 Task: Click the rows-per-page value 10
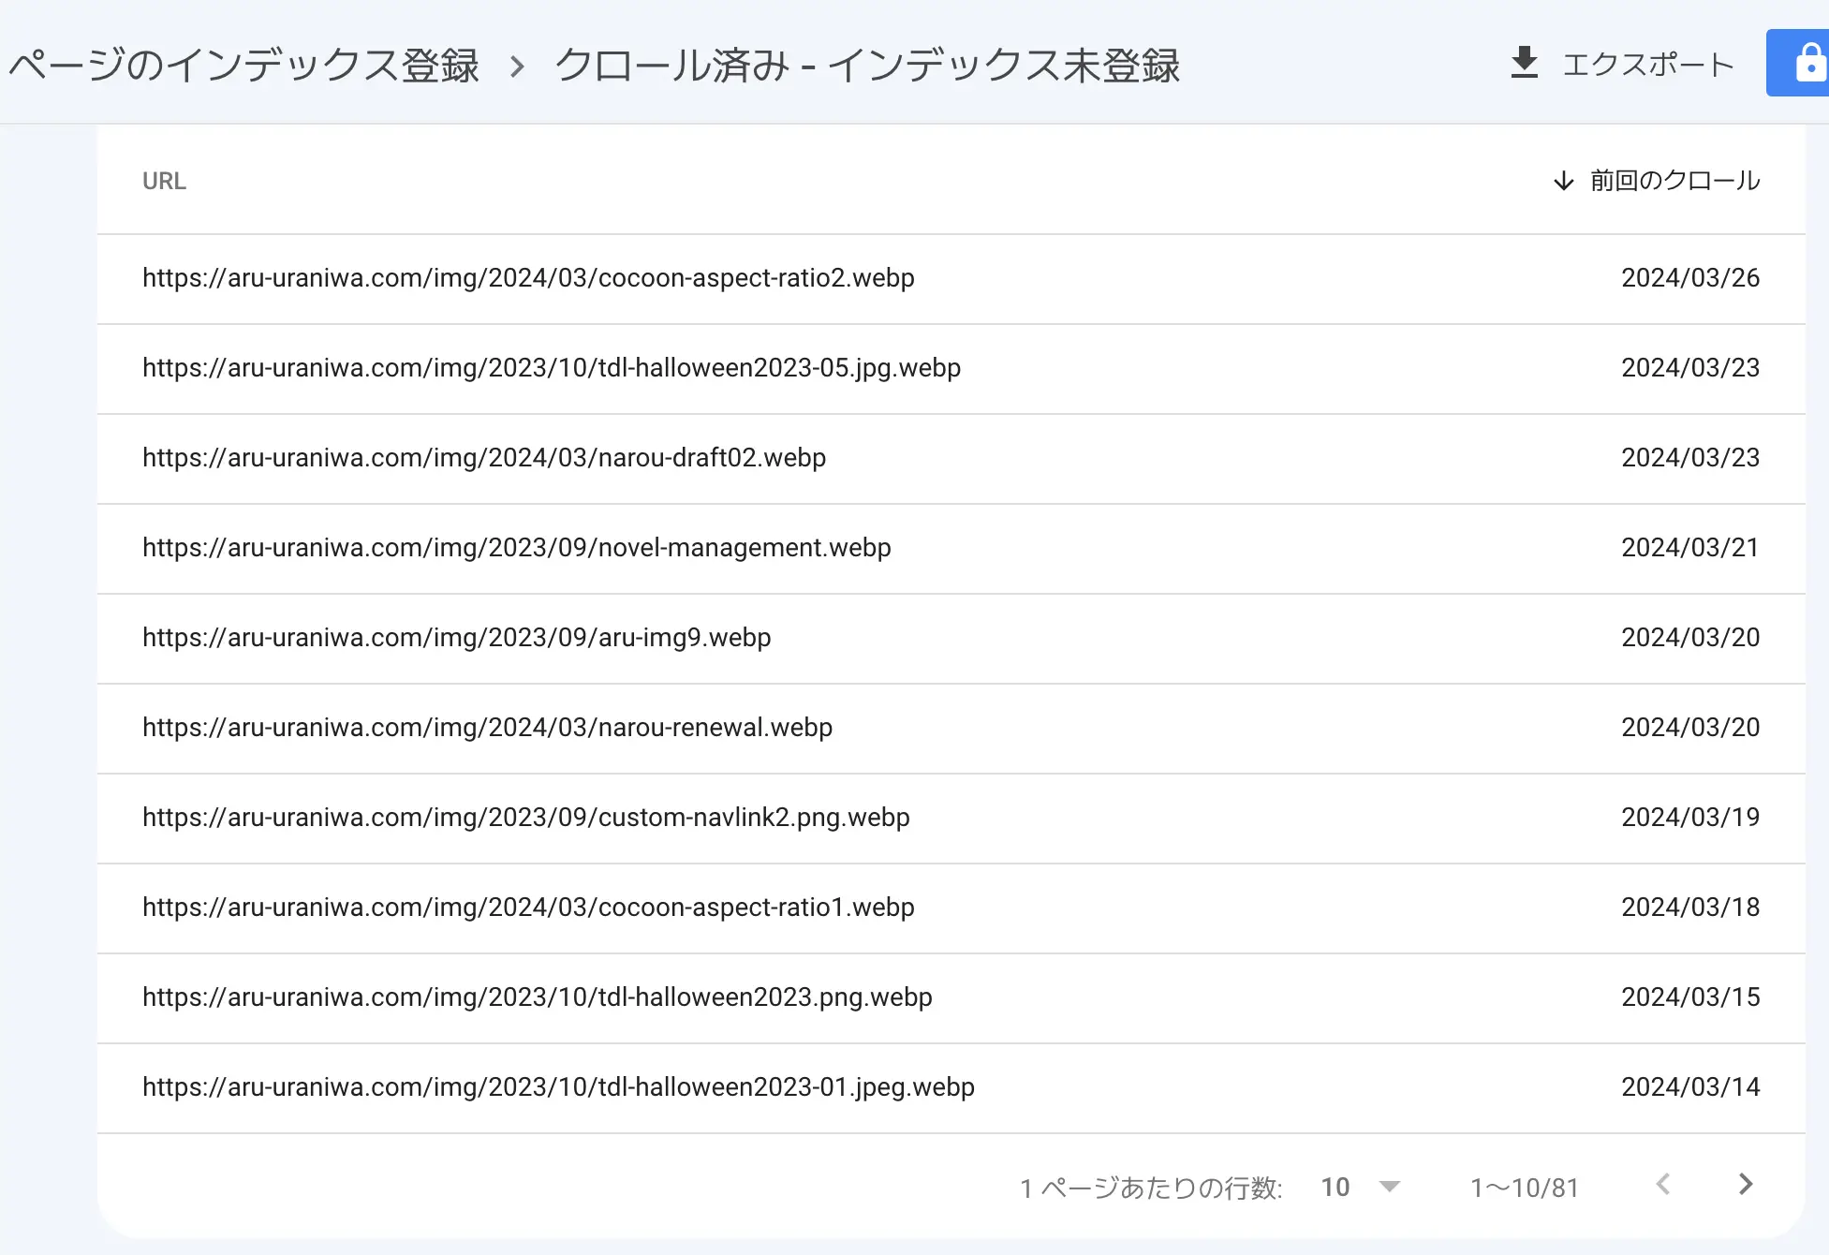coord(1335,1188)
